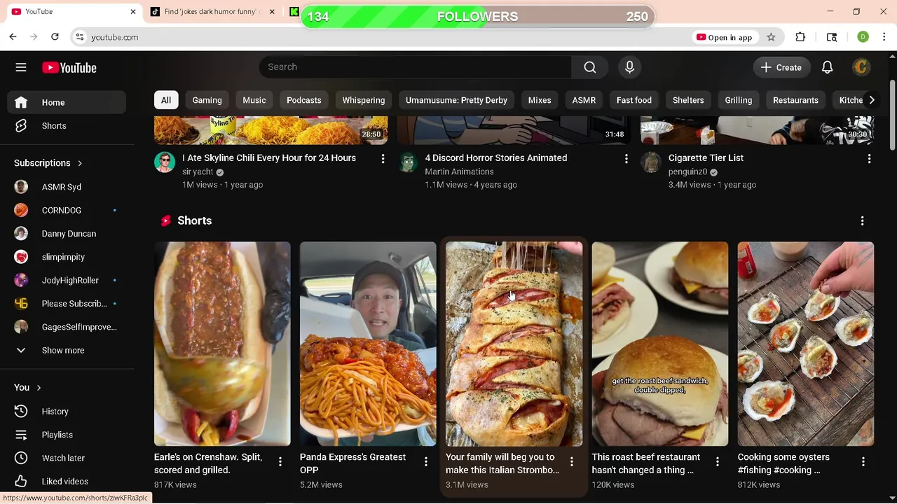Select the Shelters filter chip
Viewport: 897px width, 504px height.
(688, 100)
